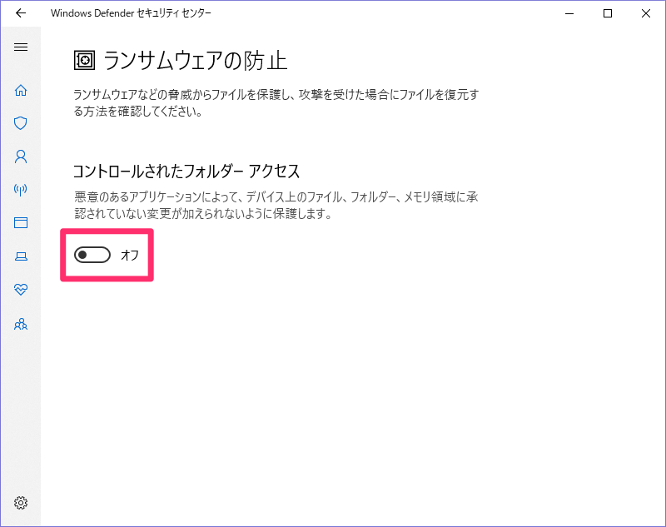Close the Windows Defender security center window
Screen dimensions: 666x527
point(646,13)
